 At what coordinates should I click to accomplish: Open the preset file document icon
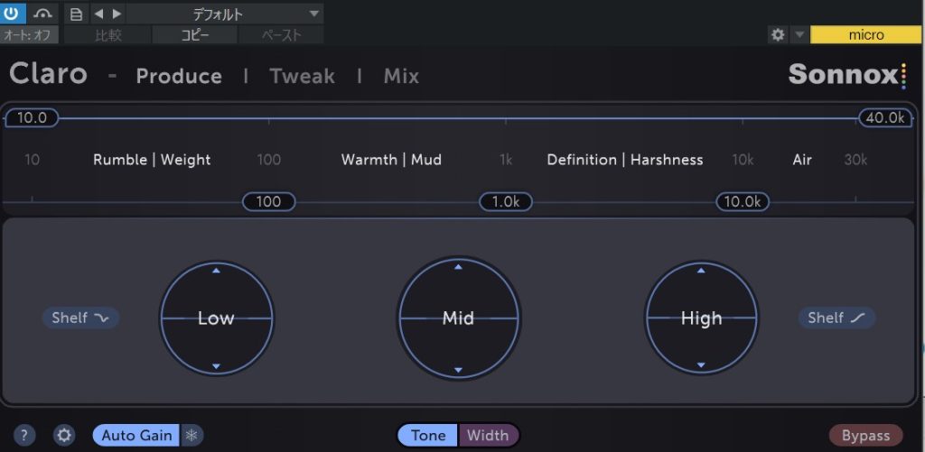[x=76, y=14]
